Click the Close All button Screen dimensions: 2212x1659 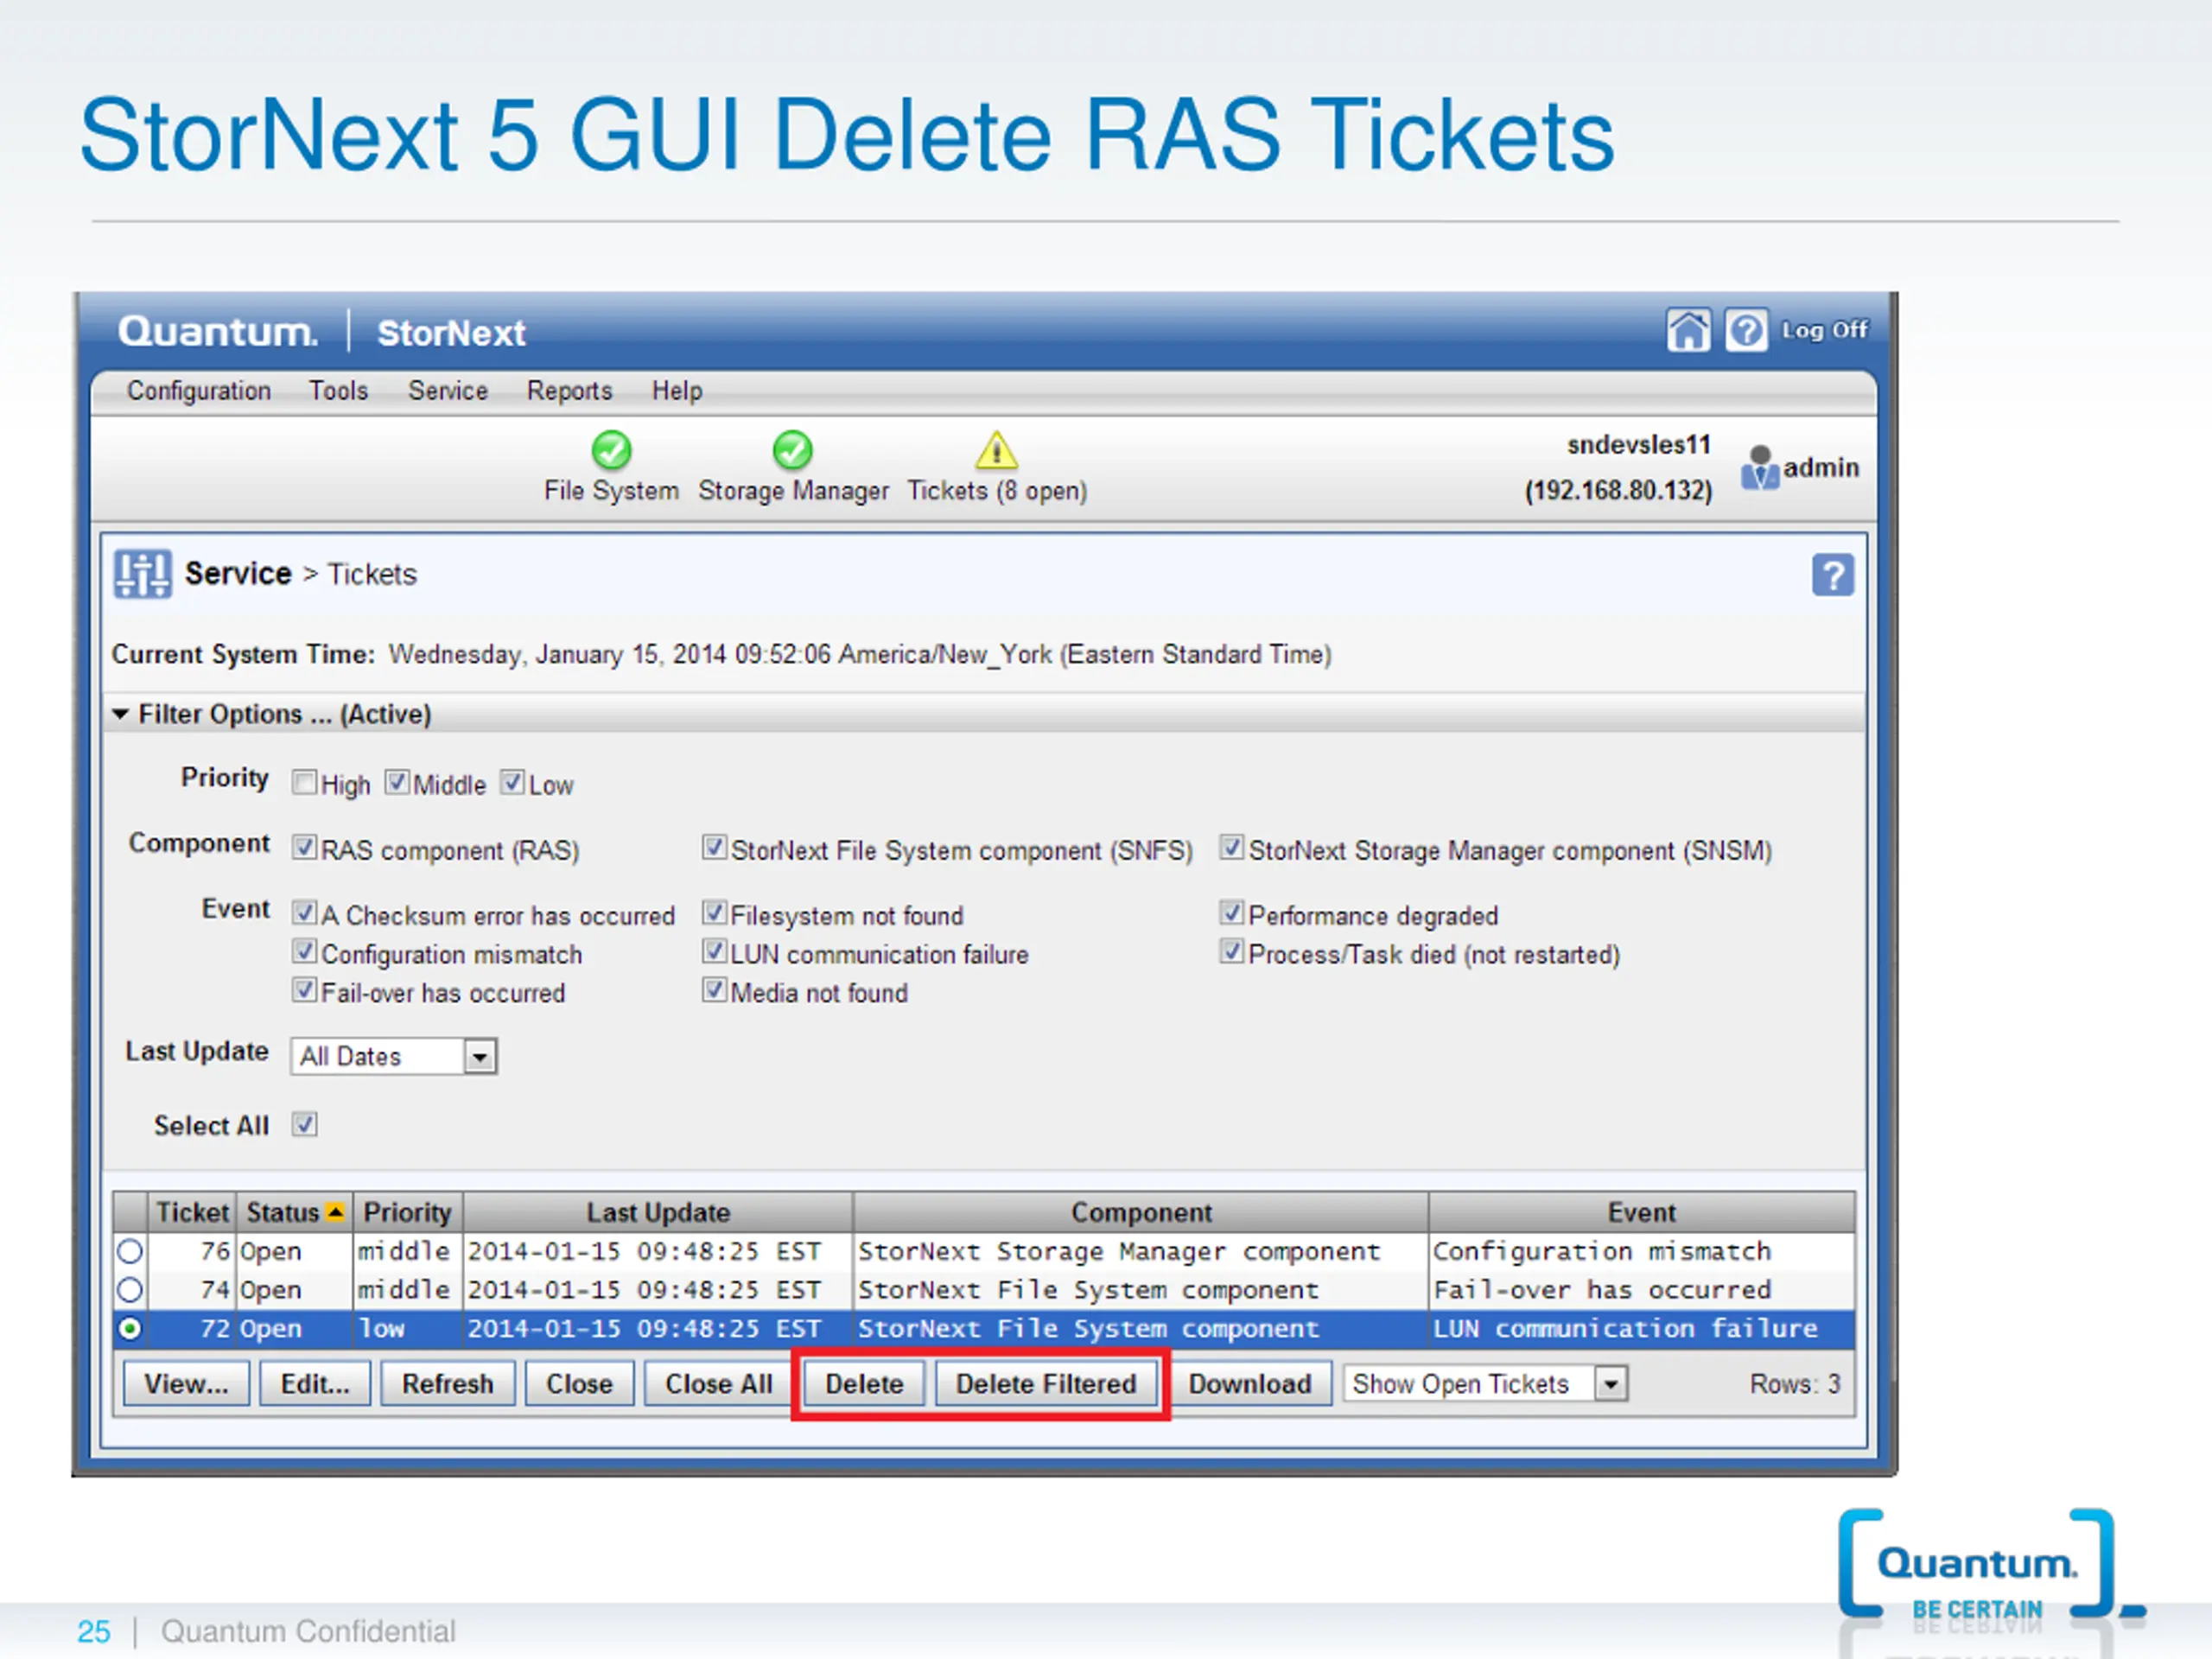coord(718,1384)
